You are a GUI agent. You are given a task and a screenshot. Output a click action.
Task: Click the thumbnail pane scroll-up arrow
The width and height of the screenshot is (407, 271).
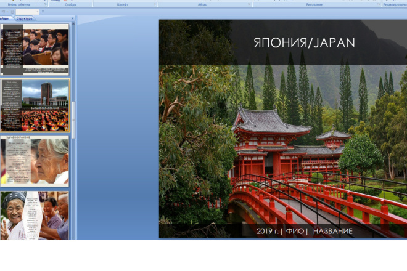pos(73,23)
